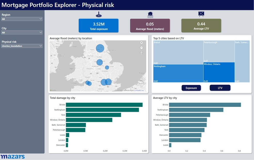Select the Windsor, Ontario treemap cell

click(x=219, y=72)
